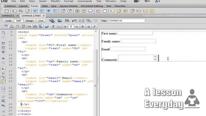Switch to the Spry insert tab
206x116 pixels.
point(54,6)
